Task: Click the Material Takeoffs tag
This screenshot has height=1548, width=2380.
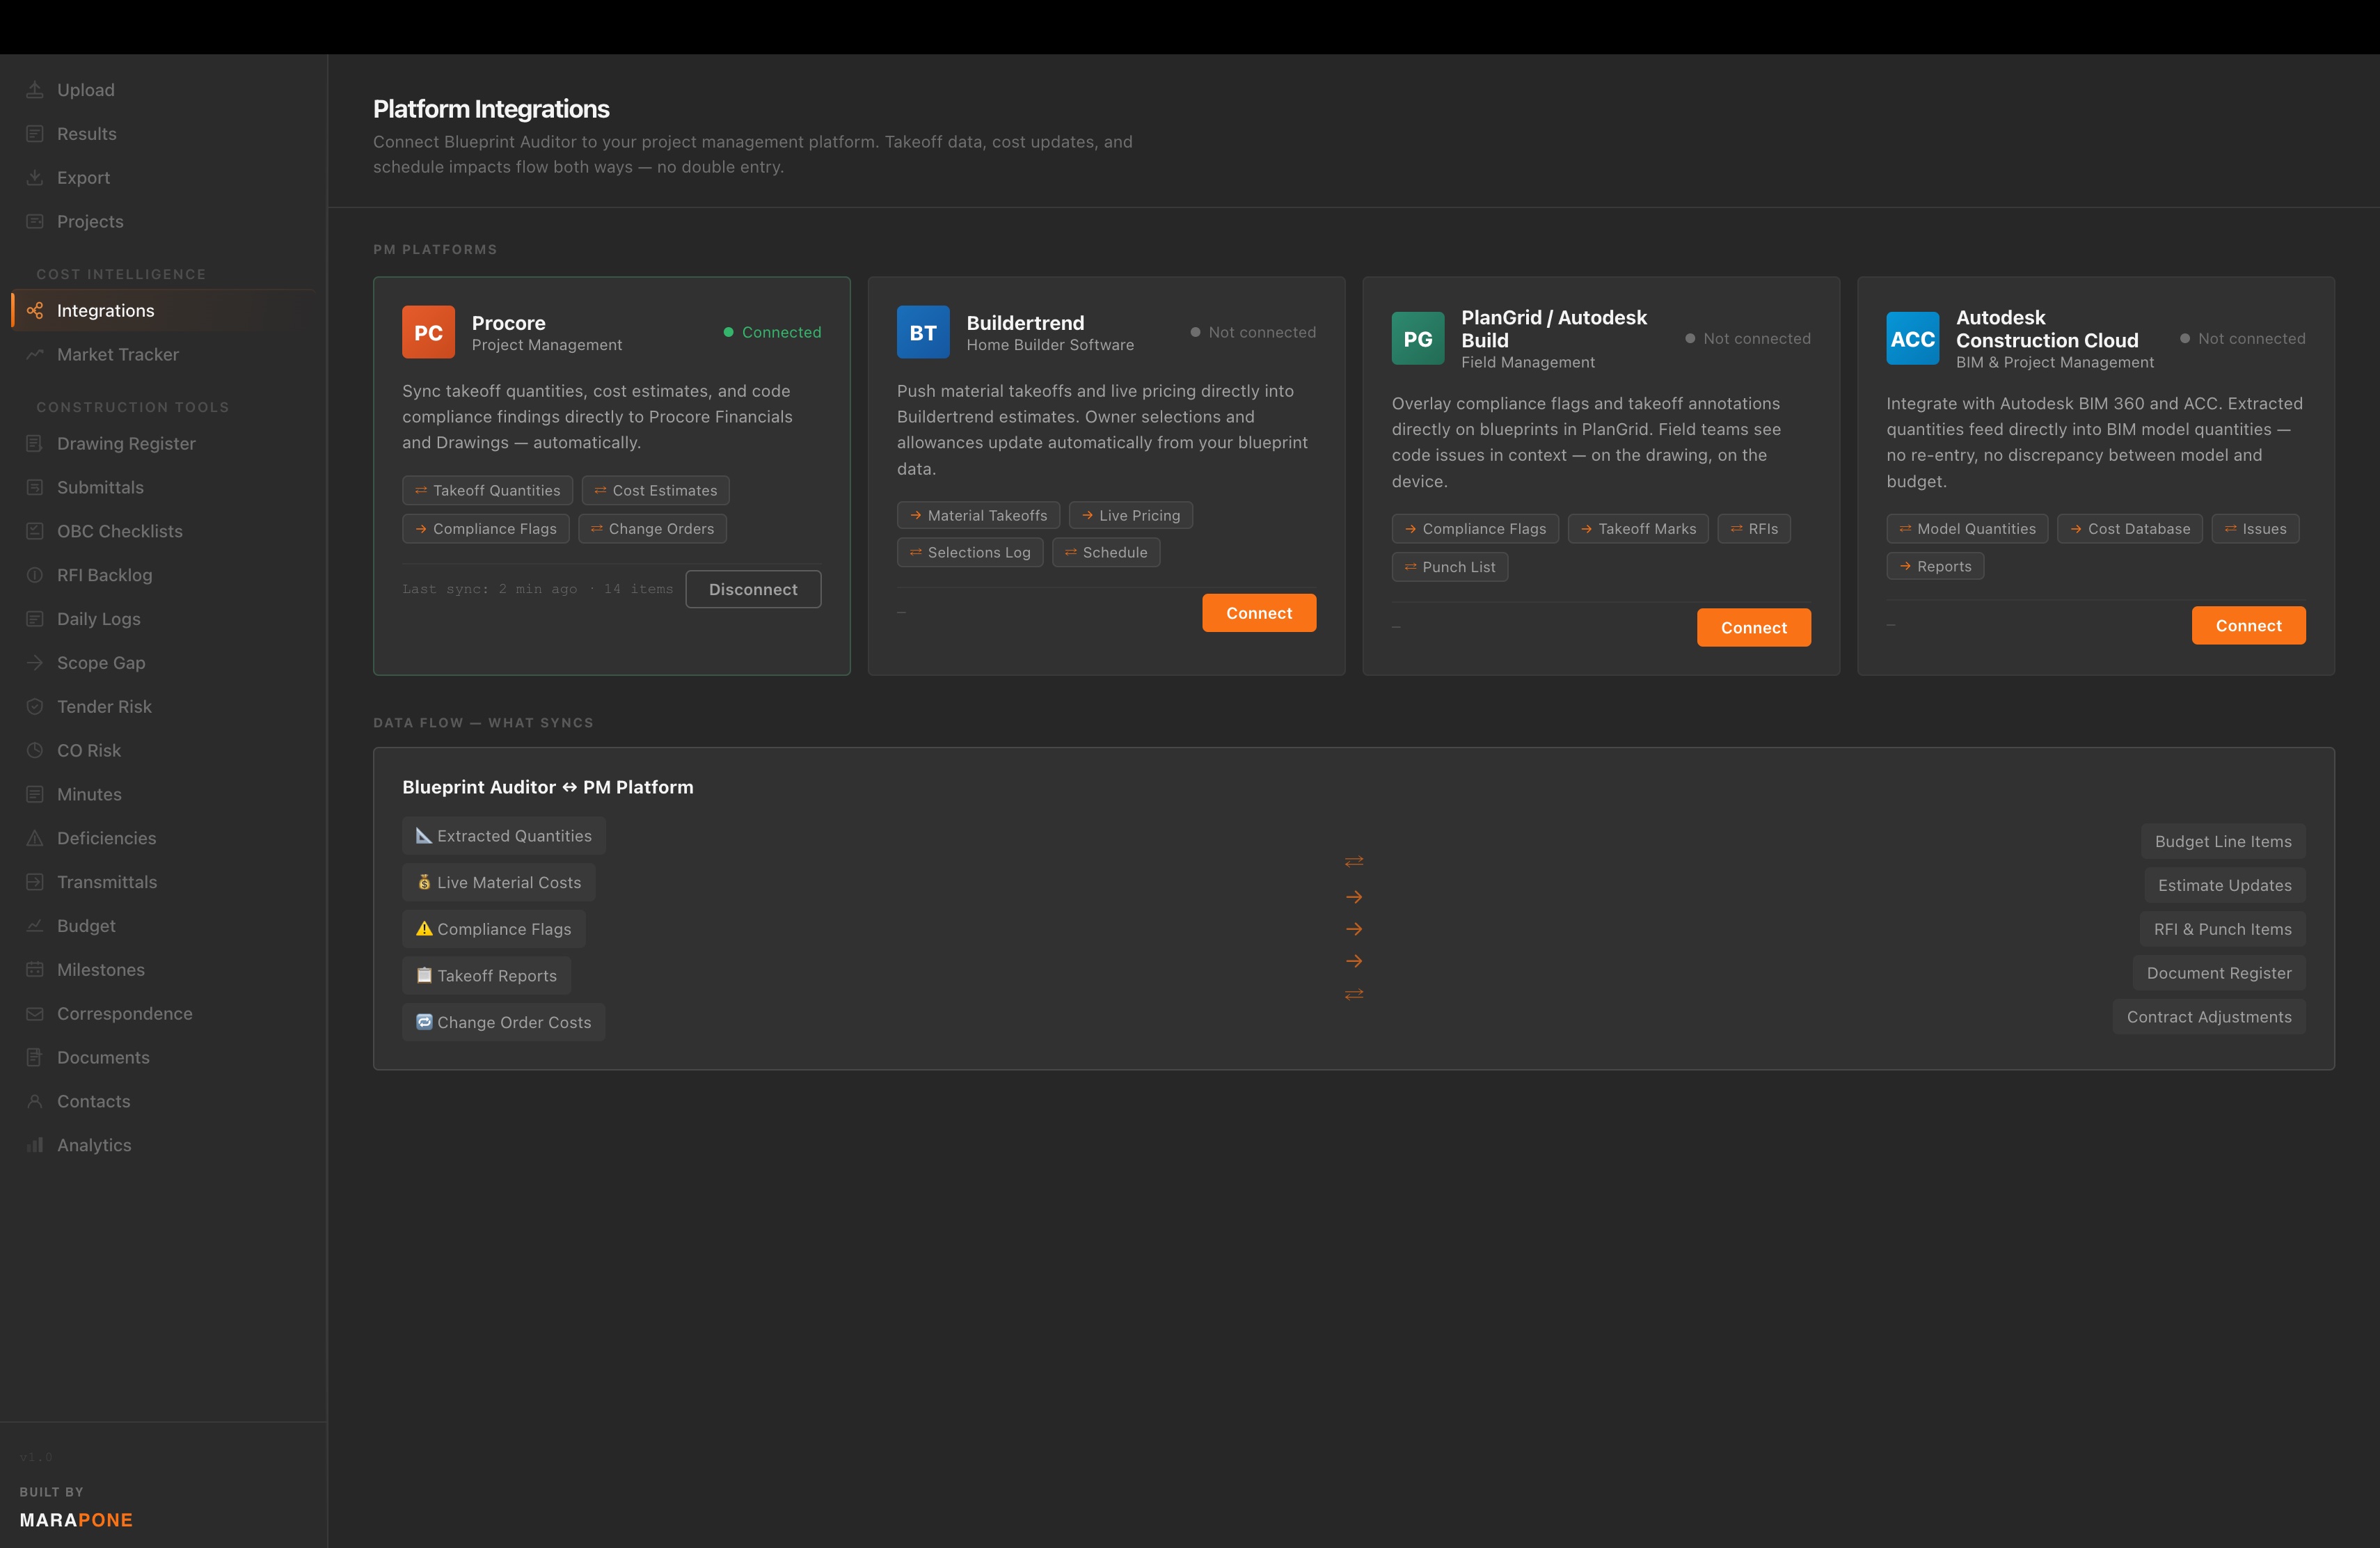Action: pos(978,516)
